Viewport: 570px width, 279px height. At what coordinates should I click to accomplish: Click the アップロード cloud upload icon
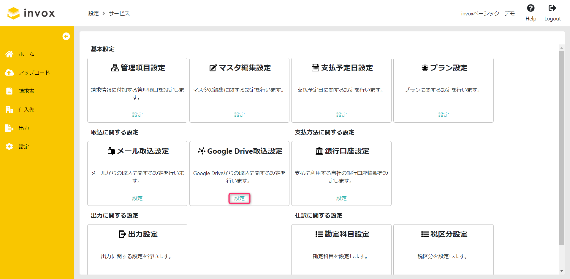(x=9, y=73)
